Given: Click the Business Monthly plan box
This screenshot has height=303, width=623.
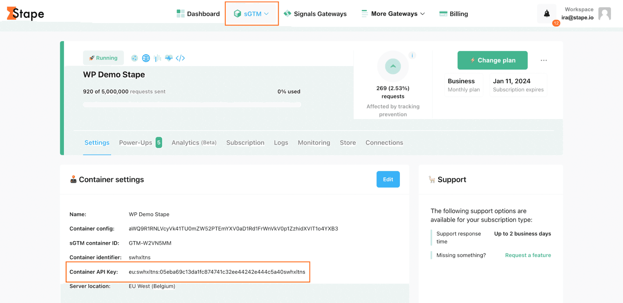Looking at the screenshot, I should [464, 85].
